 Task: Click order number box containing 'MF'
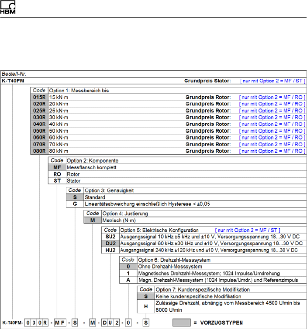pyautogui.click(x=60, y=322)
